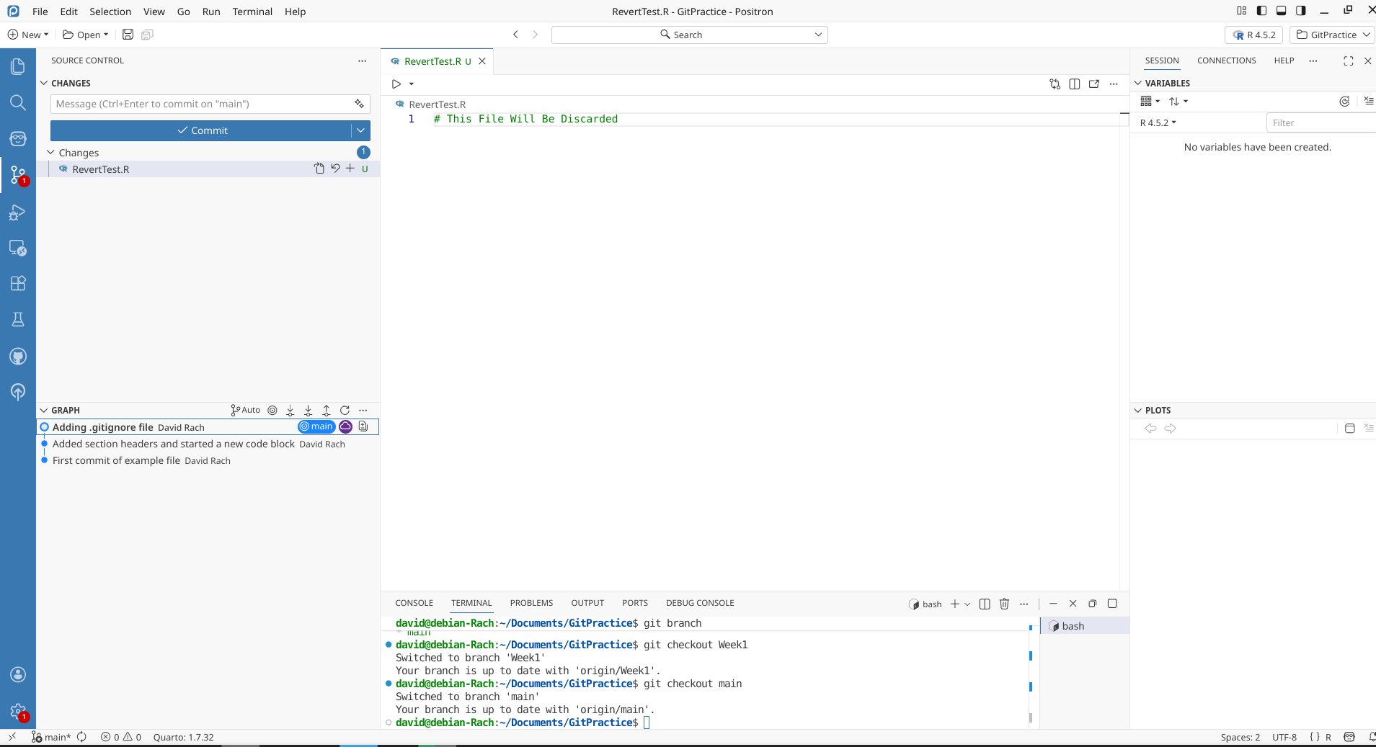Toggle the primary side bar visibility

pyautogui.click(x=1261, y=11)
